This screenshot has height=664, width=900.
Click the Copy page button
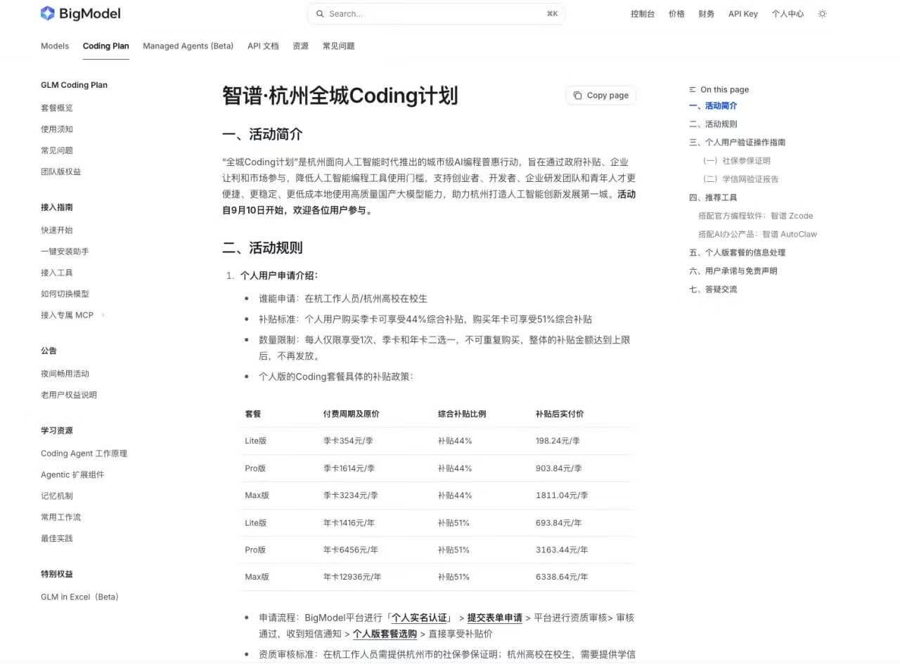[600, 95]
